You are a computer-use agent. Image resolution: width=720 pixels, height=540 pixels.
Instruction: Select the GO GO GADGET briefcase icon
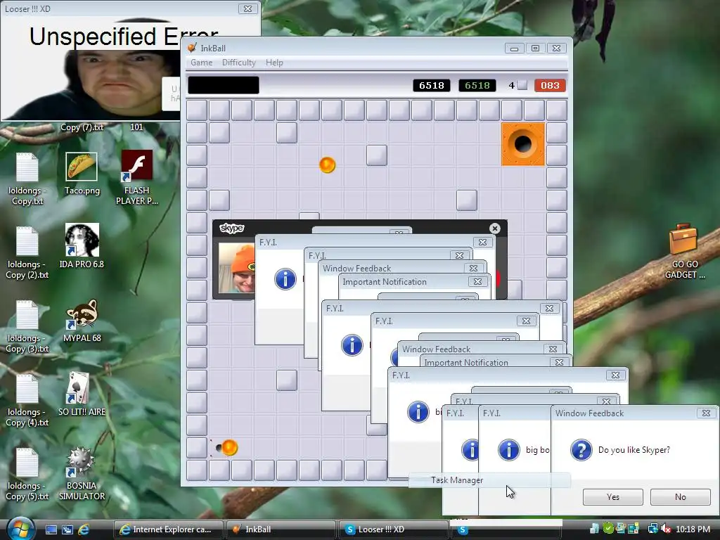pos(684,251)
